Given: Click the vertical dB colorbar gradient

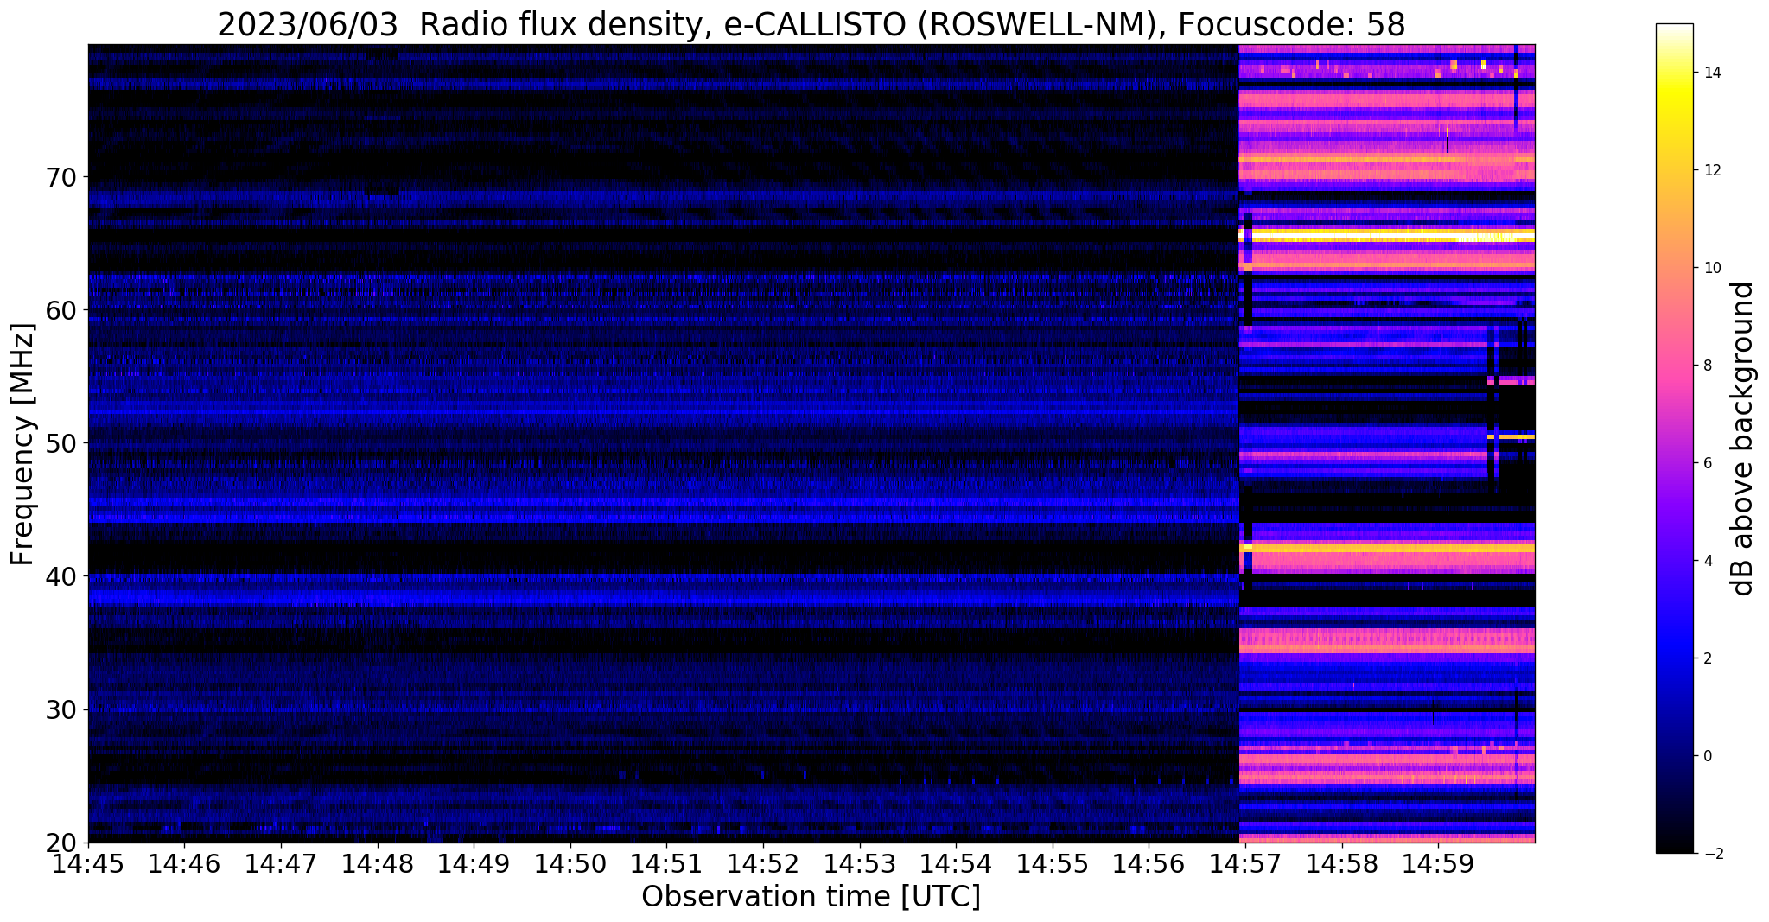Looking at the screenshot, I should pos(1674,439).
